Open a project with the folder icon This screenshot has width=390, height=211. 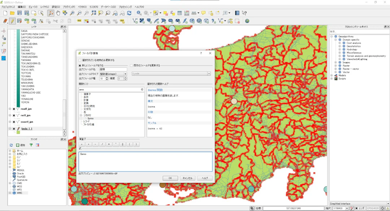[12, 13]
